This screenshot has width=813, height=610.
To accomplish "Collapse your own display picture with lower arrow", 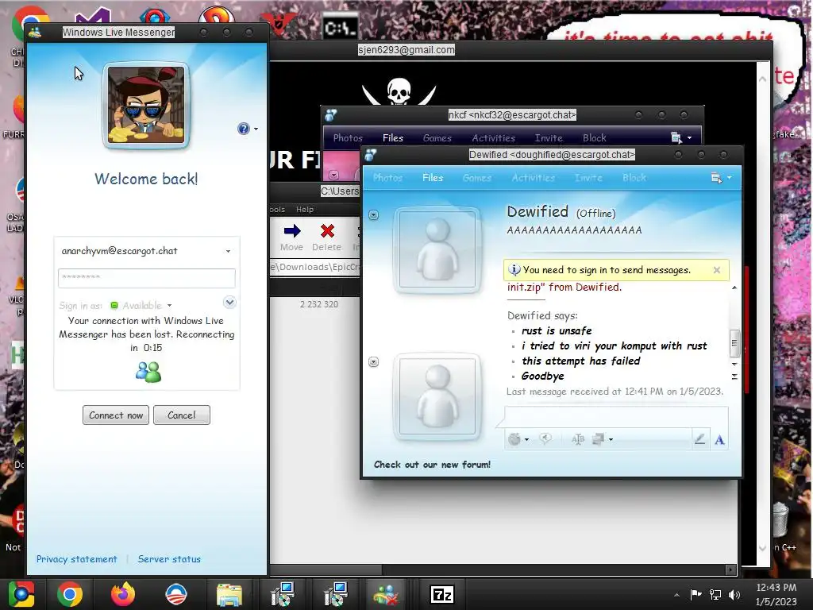I will [373, 362].
